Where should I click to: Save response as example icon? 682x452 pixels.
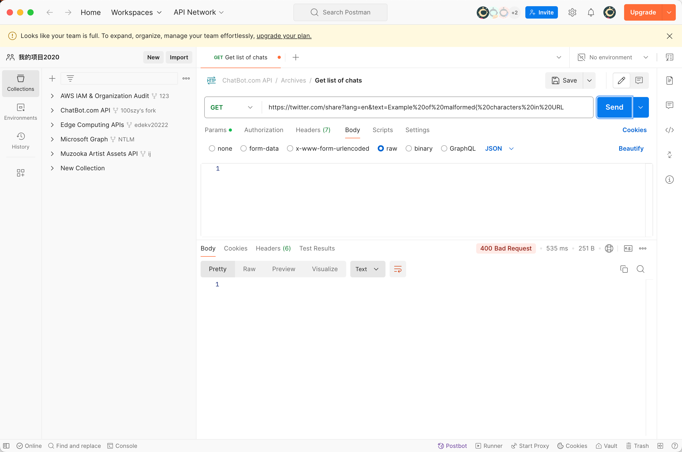click(x=628, y=248)
